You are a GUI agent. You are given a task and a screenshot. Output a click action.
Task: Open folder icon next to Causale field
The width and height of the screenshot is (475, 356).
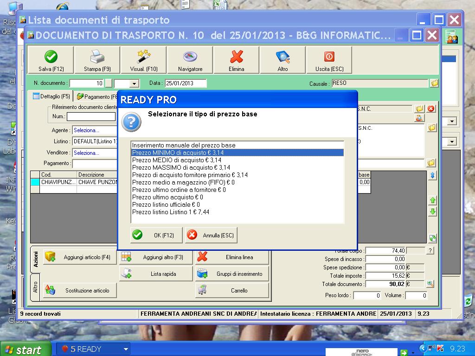point(434,83)
